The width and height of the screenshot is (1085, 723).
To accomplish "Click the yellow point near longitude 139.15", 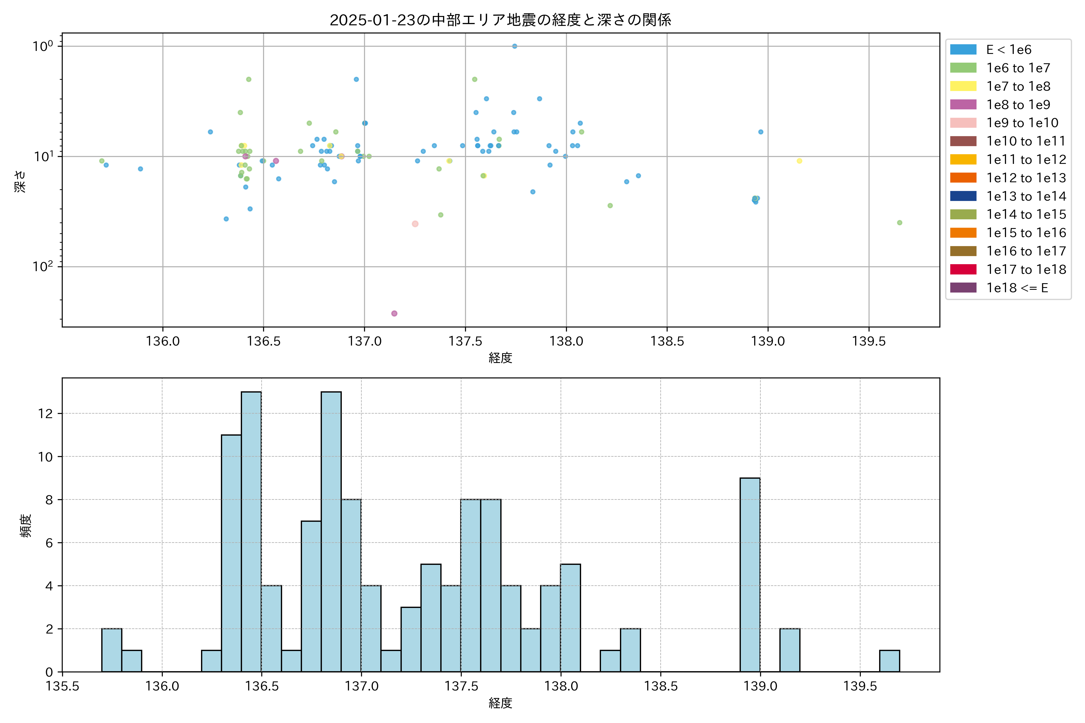I will (799, 161).
